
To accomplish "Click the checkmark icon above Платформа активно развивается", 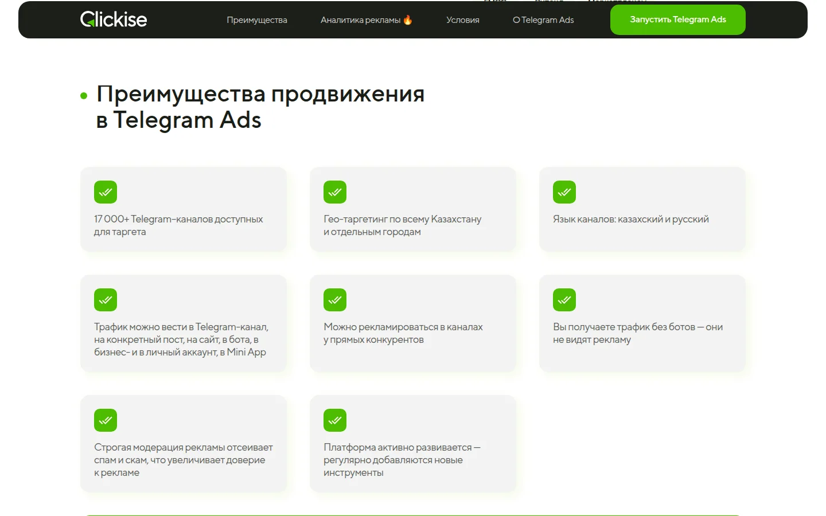I will tap(335, 420).
